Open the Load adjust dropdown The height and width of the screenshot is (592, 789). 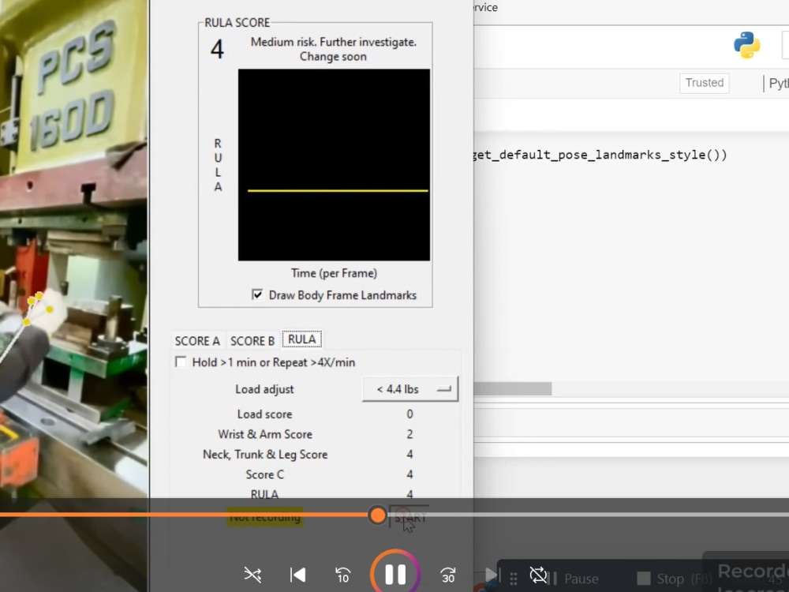[410, 389]
